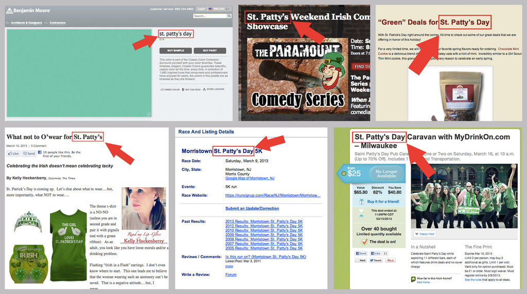Screen dimensions: 527x294
Task: Click the Facebook Send button under the deal
Action: click(361, 253)
